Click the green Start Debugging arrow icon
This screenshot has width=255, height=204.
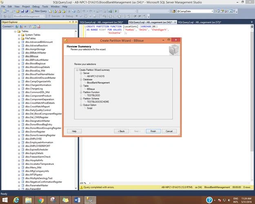pos(116,11)
